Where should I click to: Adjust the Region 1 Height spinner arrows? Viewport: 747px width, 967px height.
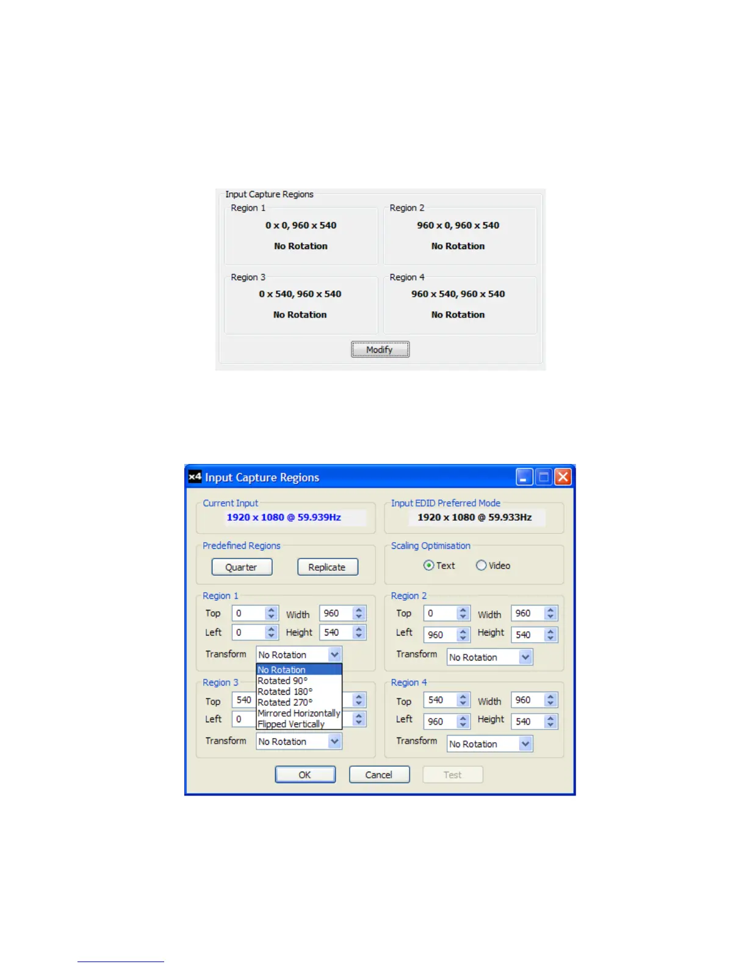359,632
